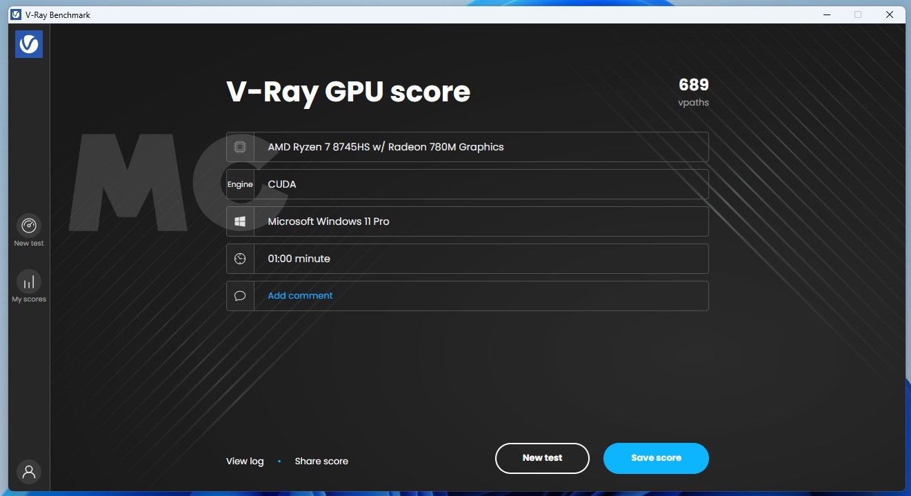Open the user account profile icon

(x=29, y=472)
